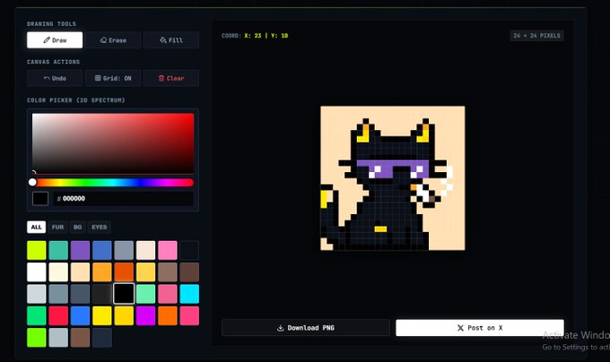Pick the selected black swatch

coord(124,294)
